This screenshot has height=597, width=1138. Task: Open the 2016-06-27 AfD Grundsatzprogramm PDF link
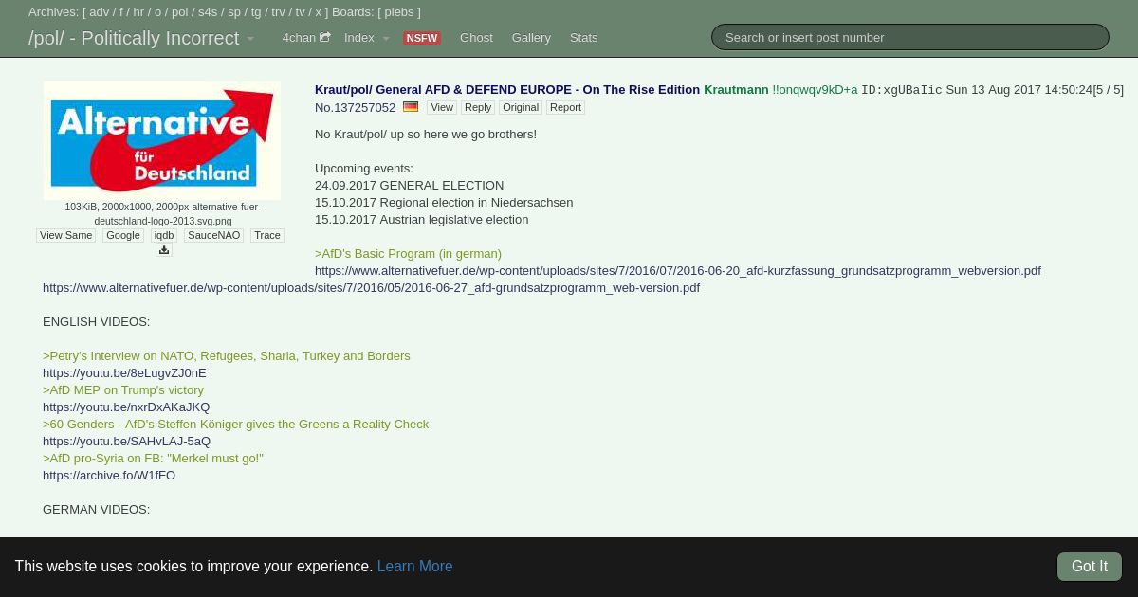(x=371, y=287)
